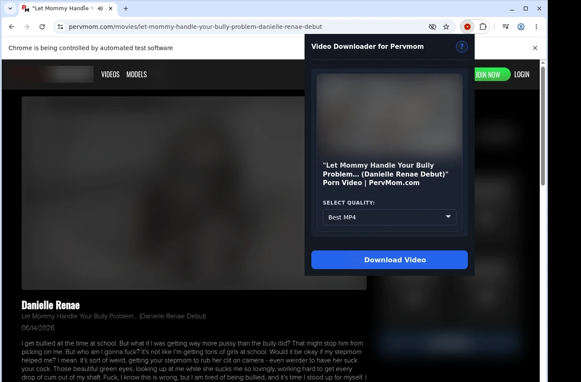Open Chrome's three-dot menu
Viewport: 581px width, 382px height.
536,27
